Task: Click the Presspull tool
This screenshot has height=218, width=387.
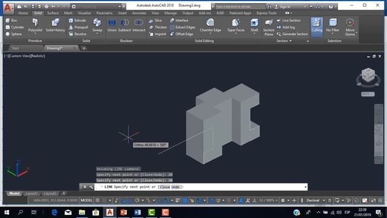Action: coord(79,27)
